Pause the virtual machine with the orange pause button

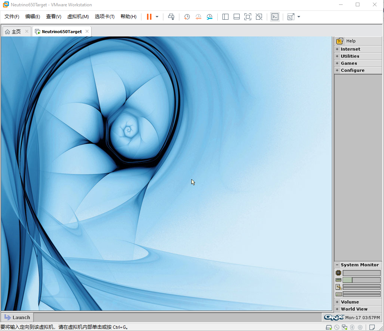coord(149,17)
